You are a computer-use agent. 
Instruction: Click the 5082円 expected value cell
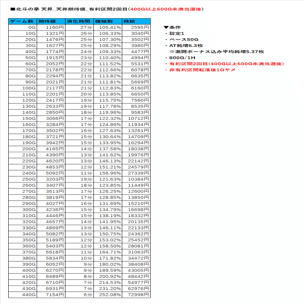(x=51, y=234)
